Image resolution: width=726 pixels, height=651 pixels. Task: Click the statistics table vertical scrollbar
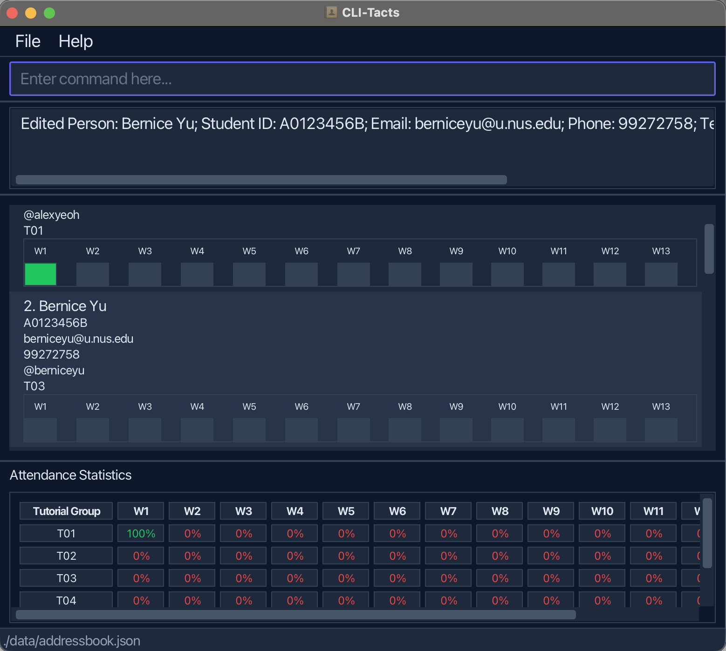click(x=707, y=533)
